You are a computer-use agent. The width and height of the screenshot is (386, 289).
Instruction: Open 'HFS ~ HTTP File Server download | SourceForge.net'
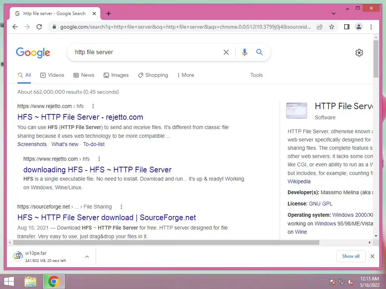[107, 218]
